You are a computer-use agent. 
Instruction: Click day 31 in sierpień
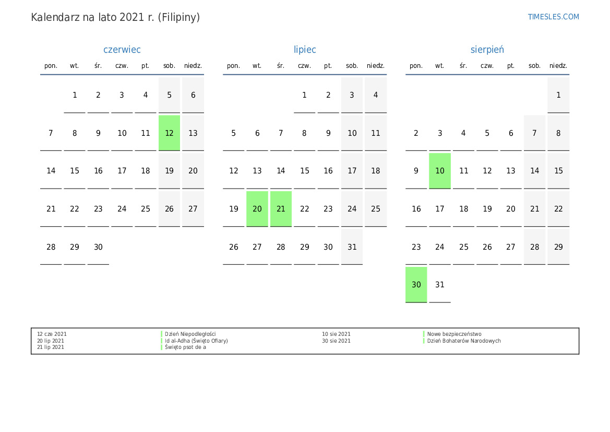[x=440, y=285]
